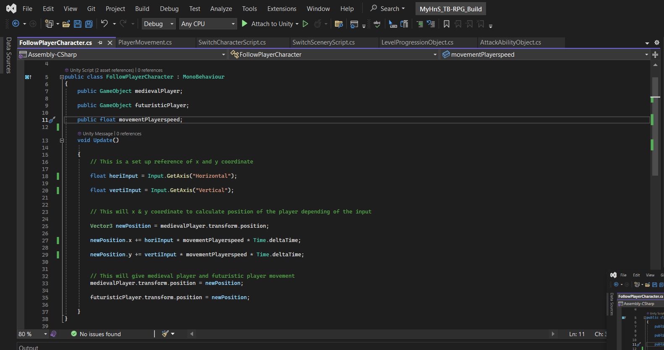
Task: Toggle pin on FollowPlayerCharacter.cs tab
Action: click(x=100, y=43)
